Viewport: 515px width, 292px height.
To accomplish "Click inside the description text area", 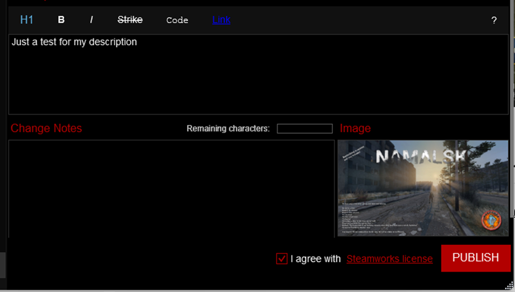I will point(258,75).
